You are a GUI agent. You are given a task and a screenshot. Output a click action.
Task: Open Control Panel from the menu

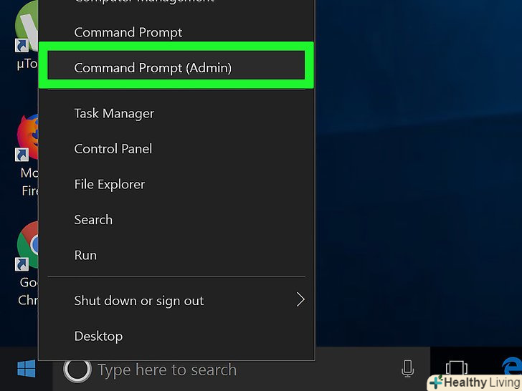coord(113,149)
